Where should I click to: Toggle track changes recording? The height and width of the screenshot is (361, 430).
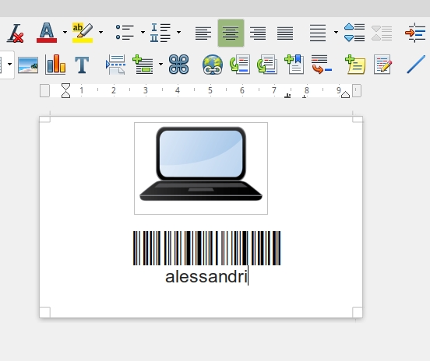click(x=382, y=65)
